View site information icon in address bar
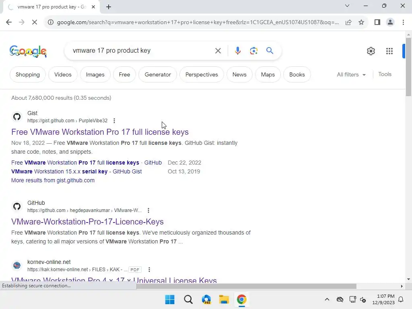The width and height of the screenshot is (412, 309). (x=50, y=23)
